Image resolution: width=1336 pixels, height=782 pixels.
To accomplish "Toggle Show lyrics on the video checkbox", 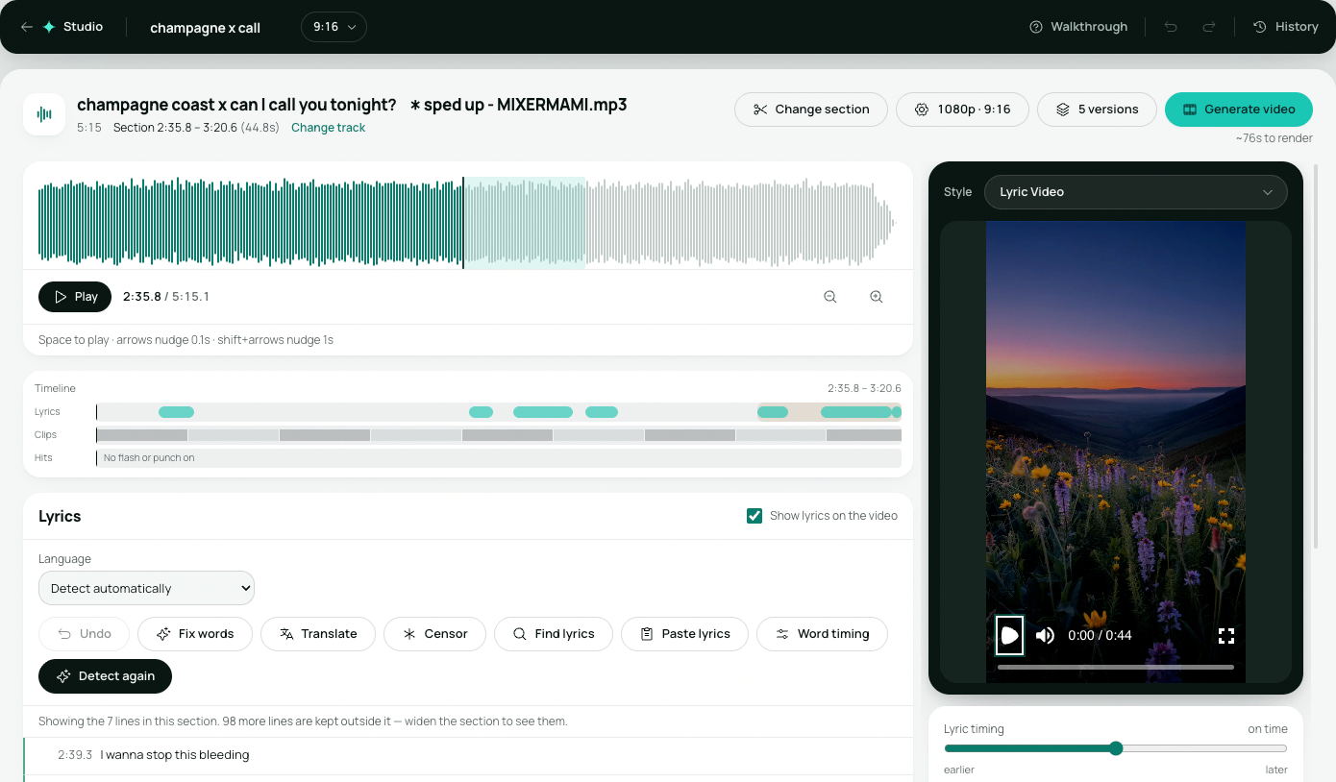I will tap(755, 516).
